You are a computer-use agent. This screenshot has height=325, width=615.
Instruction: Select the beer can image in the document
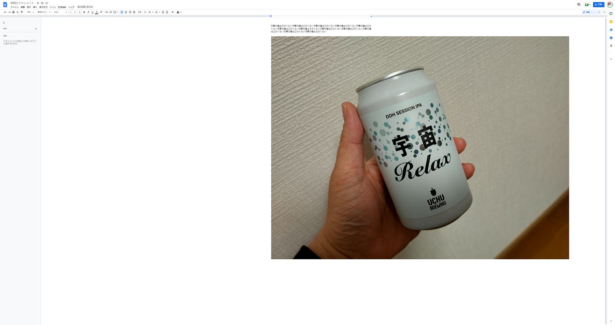click(420, 148)
